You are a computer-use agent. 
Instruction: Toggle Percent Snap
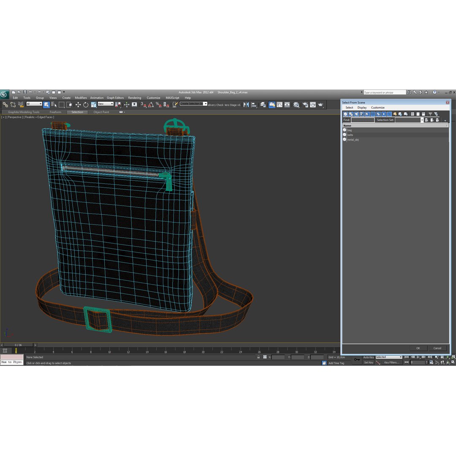(x=158, y=105)
